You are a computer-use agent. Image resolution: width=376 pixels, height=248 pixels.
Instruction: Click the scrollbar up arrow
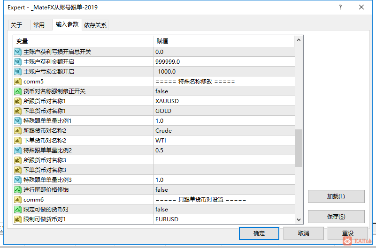[299, 40]
